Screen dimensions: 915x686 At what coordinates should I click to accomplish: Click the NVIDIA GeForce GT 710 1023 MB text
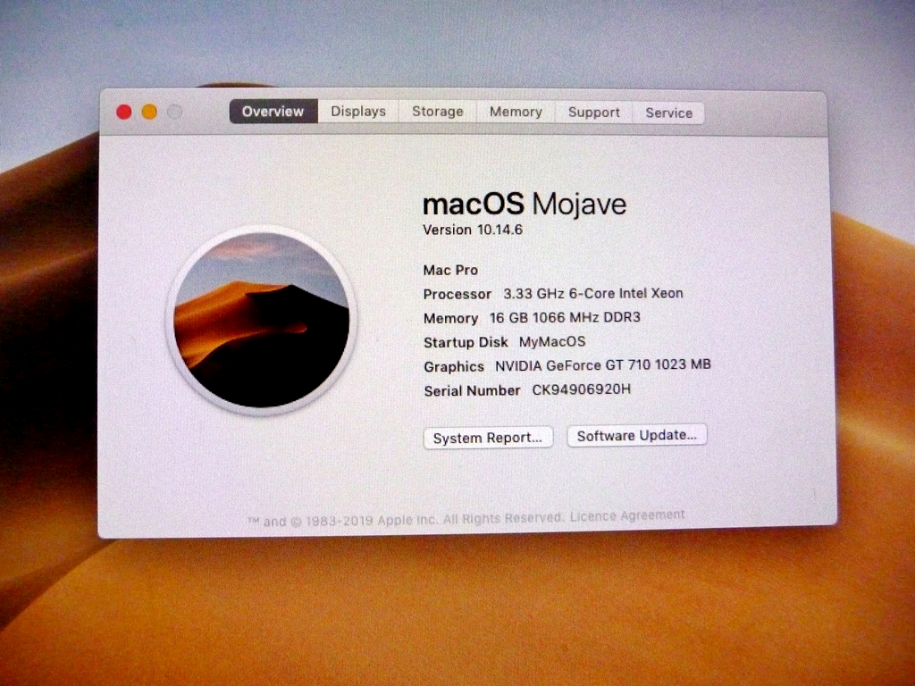click(x=603, y=365)
